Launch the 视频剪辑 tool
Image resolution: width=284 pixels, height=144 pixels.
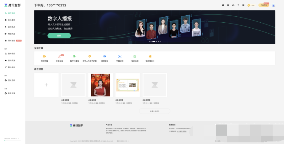pos(44,58)
